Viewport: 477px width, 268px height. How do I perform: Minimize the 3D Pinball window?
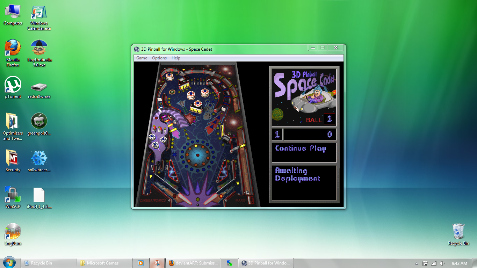click(x=313, y=48)
